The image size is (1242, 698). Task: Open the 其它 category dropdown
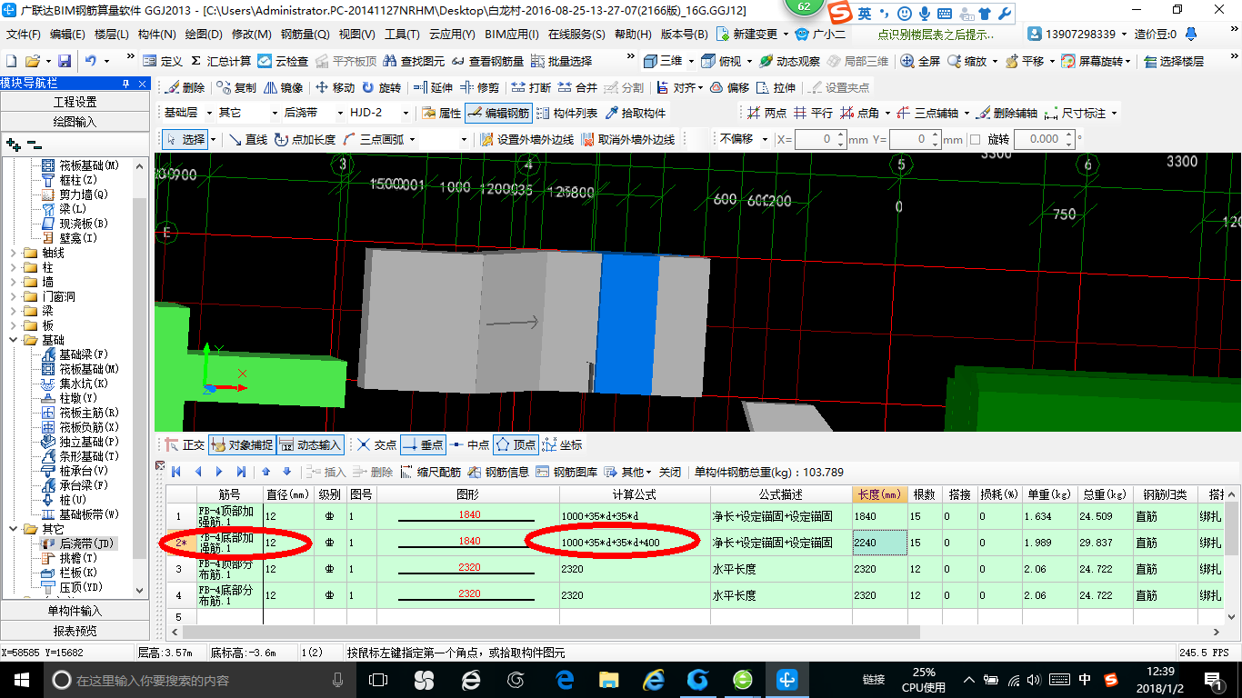275,113
